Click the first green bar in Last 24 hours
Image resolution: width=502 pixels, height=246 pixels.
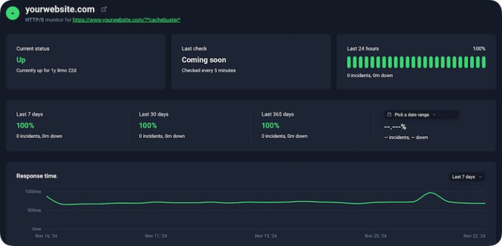click(349, 62)
